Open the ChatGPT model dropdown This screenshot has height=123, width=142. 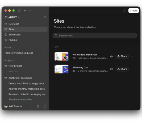pos(12,17)
